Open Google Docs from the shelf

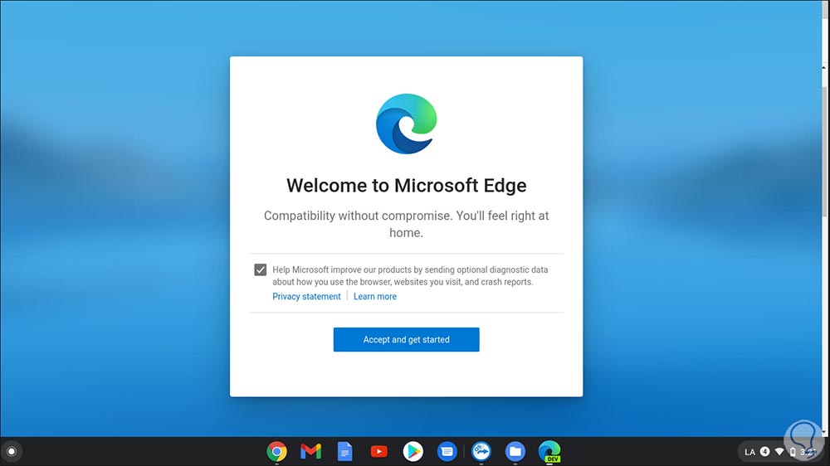coord(344,451)
